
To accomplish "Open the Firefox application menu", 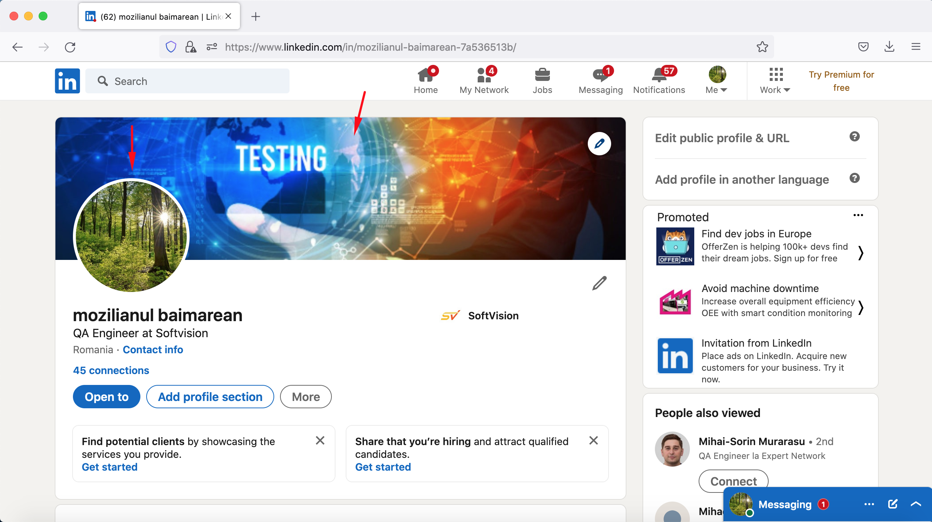I will coord(916,47).
